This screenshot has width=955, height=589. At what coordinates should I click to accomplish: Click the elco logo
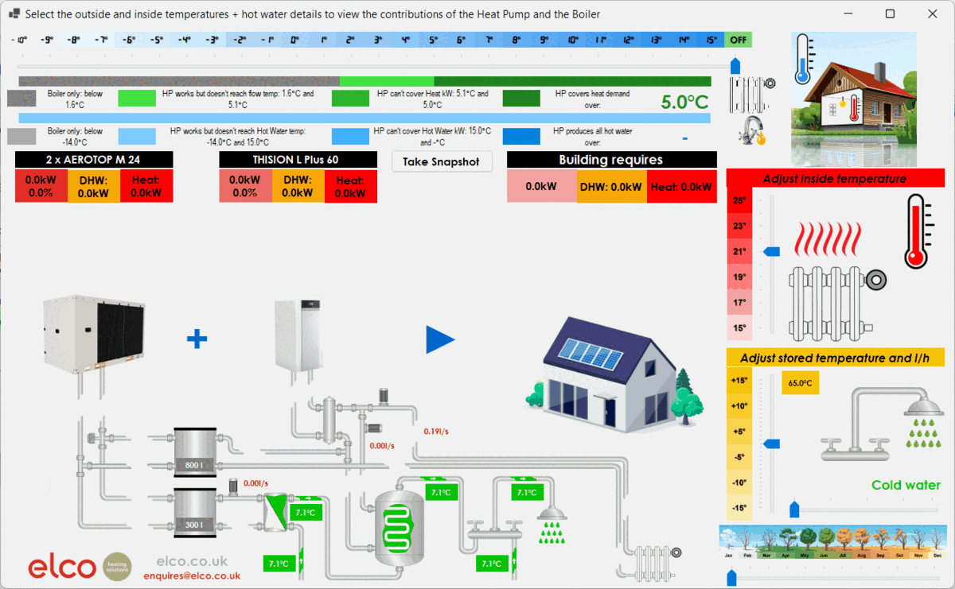(62, 567)
